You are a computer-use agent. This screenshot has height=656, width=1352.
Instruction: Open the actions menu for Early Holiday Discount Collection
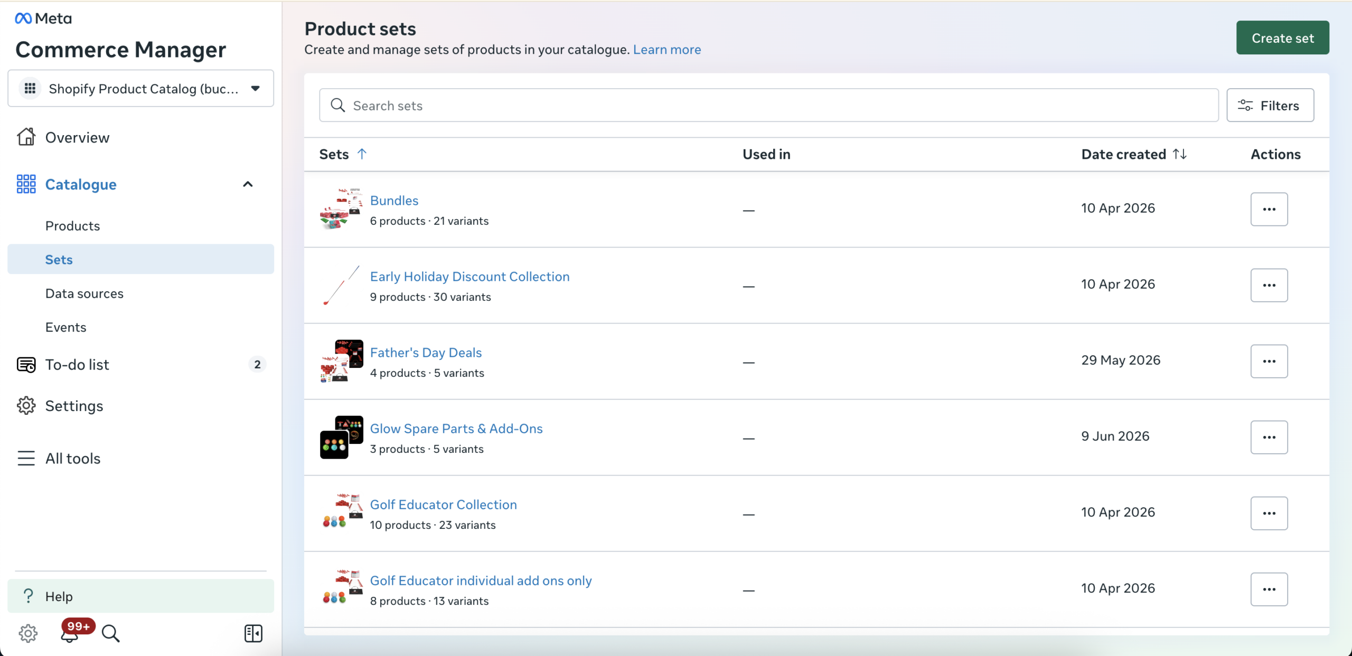1269,286
